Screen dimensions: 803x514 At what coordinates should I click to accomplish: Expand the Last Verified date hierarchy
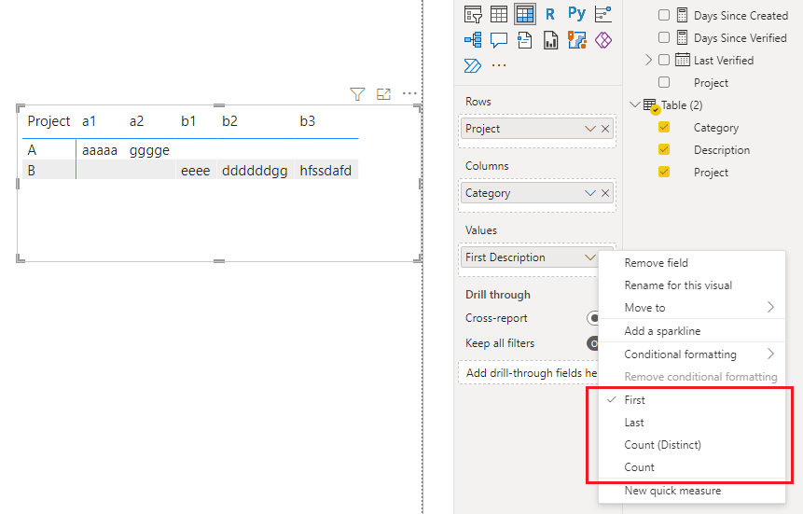[x=648, y=60]
